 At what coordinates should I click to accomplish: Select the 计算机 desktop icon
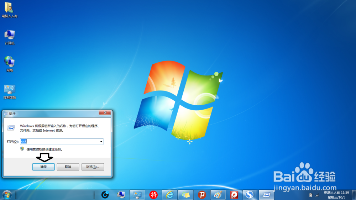click(10, 37)
